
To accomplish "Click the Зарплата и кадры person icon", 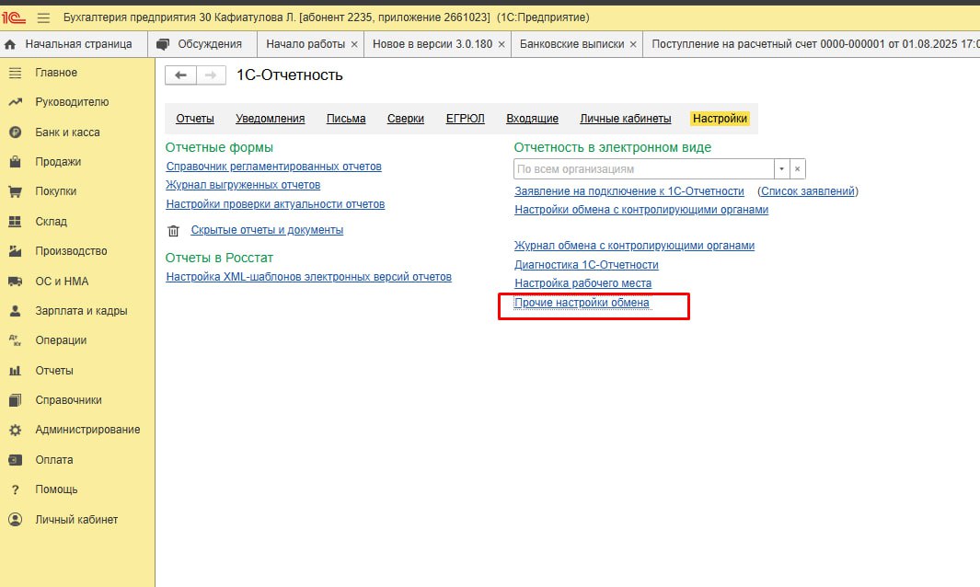I will coord(15,311).
